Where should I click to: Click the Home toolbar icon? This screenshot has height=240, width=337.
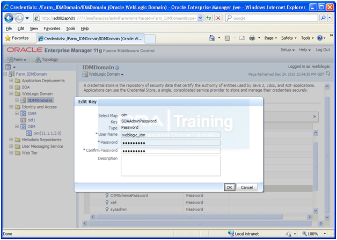pyautogui.click(x=212, y=38)
